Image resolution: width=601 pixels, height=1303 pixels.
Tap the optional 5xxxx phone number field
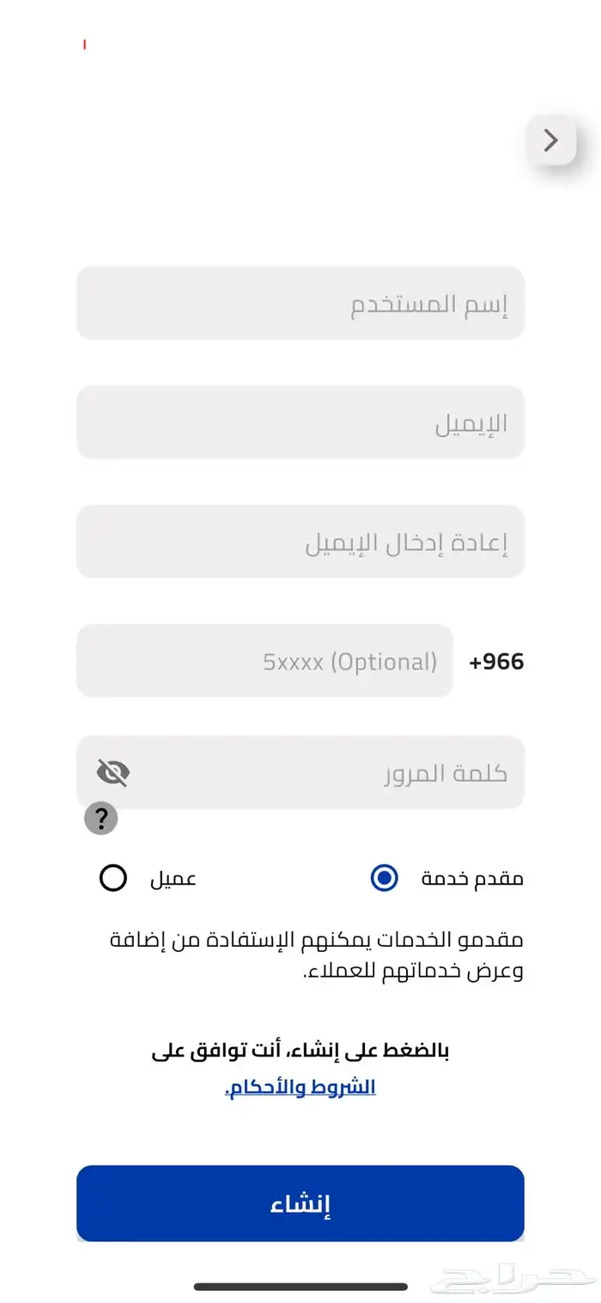(264, 661)
